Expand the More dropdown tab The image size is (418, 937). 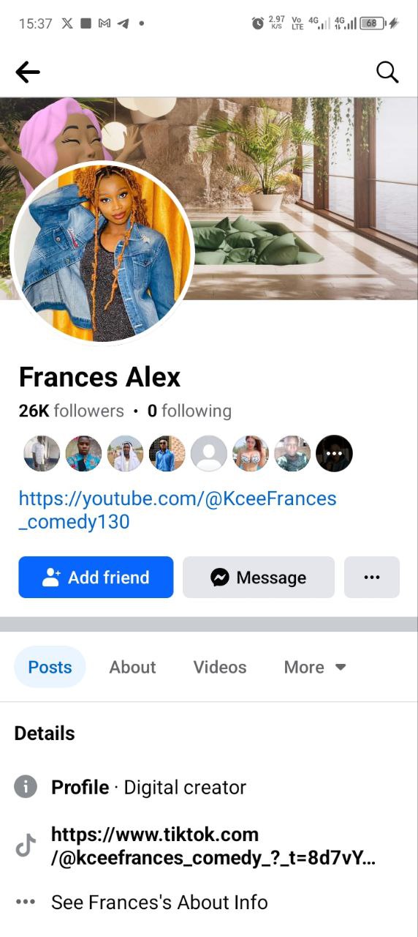tap(315, 667)
